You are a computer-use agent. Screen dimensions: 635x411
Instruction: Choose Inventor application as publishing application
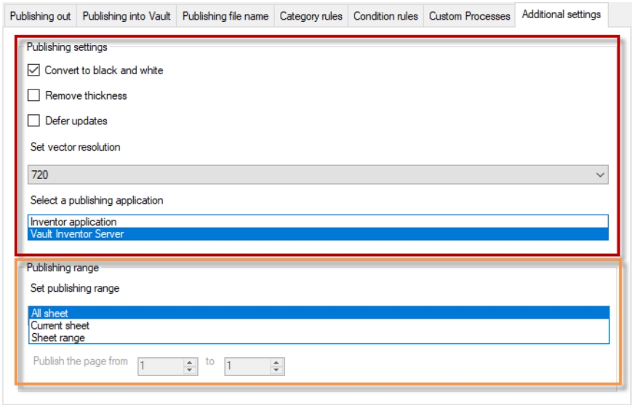tap(73, 222)
